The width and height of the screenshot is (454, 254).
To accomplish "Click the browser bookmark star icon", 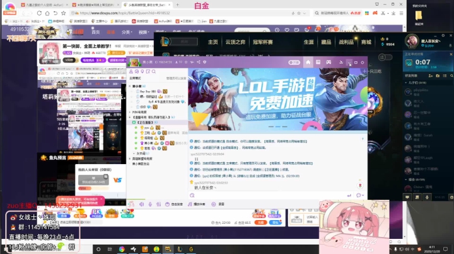I will [64, 13].
